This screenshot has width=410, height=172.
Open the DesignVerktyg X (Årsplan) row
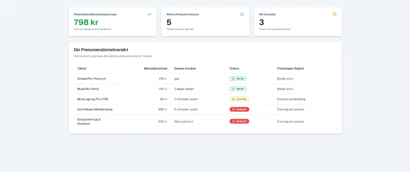(89, 121)
